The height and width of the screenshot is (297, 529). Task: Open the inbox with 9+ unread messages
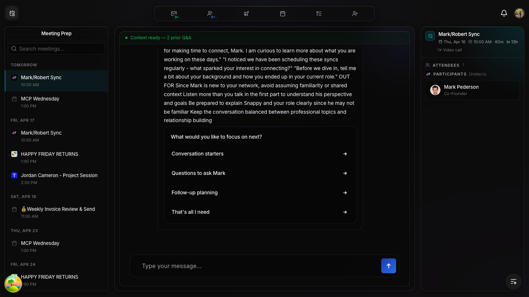click(x=174, y=14)
